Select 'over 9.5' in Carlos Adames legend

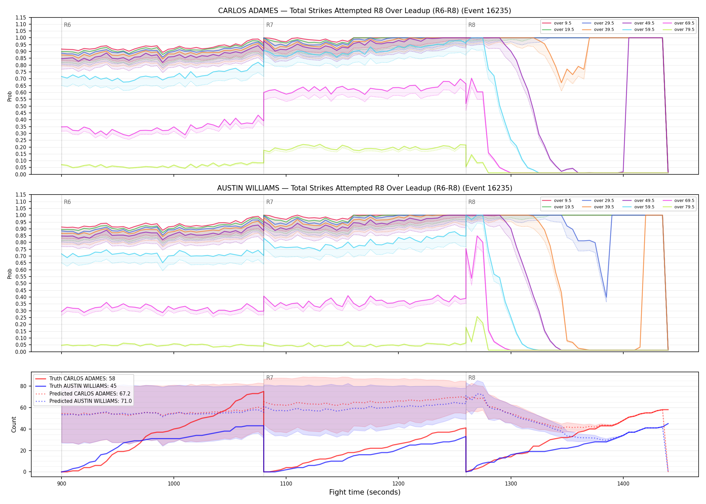pos(556,23)
